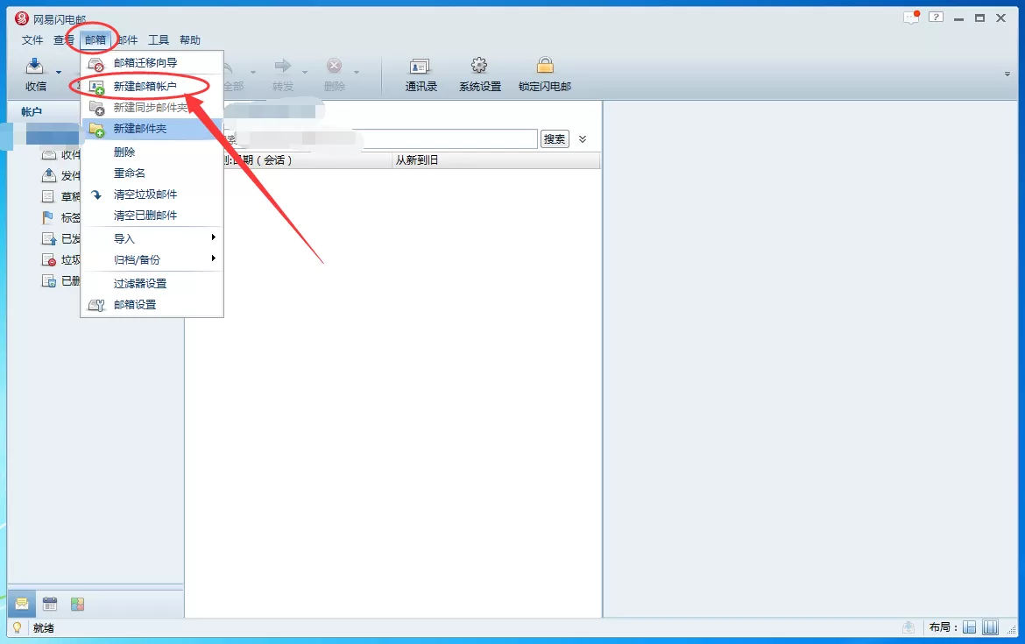Switch to mail view icon at bottom-left
This screenshot has width=1025, height=644.
pos(22,604)
